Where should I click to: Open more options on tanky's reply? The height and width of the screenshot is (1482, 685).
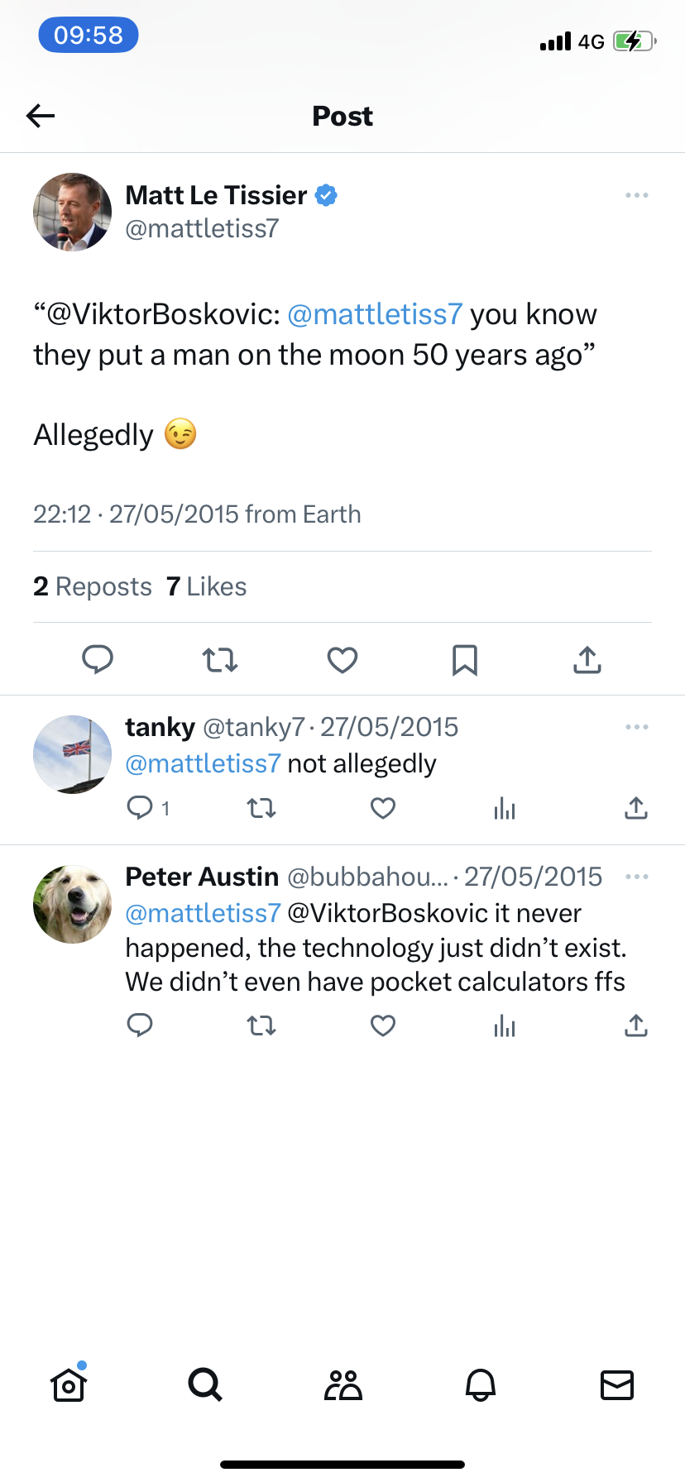pos(637,727)
